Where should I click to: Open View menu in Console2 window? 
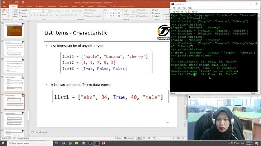(x=184, y=8)
